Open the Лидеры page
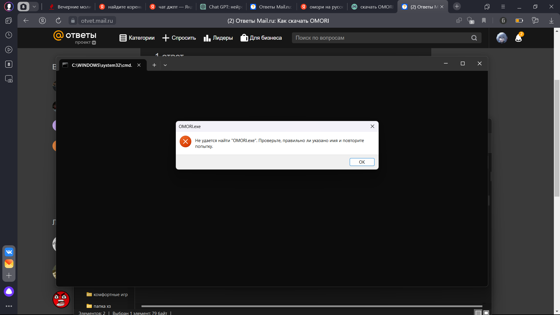The width and height of the screenshot is (560, 315). (218, 38)
